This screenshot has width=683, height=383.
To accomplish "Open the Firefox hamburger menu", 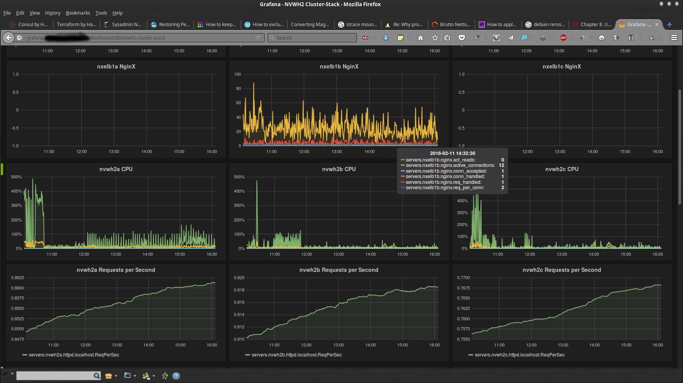I will click(674, 38).
